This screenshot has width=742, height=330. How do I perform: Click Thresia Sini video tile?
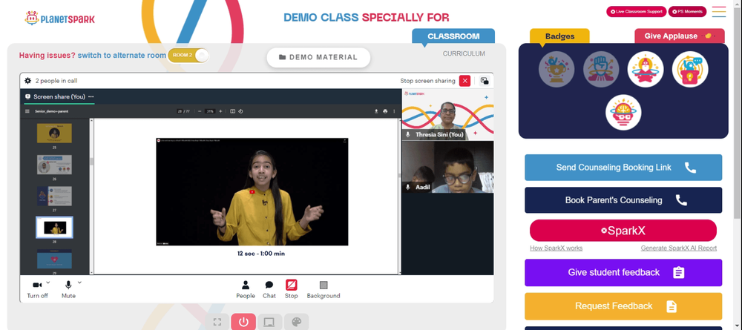point(447,114)
